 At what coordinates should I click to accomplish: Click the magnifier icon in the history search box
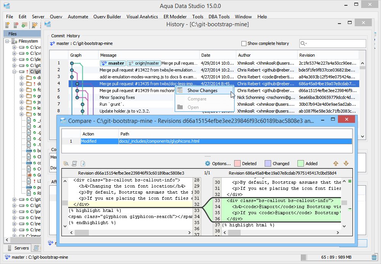coord(304,43)
